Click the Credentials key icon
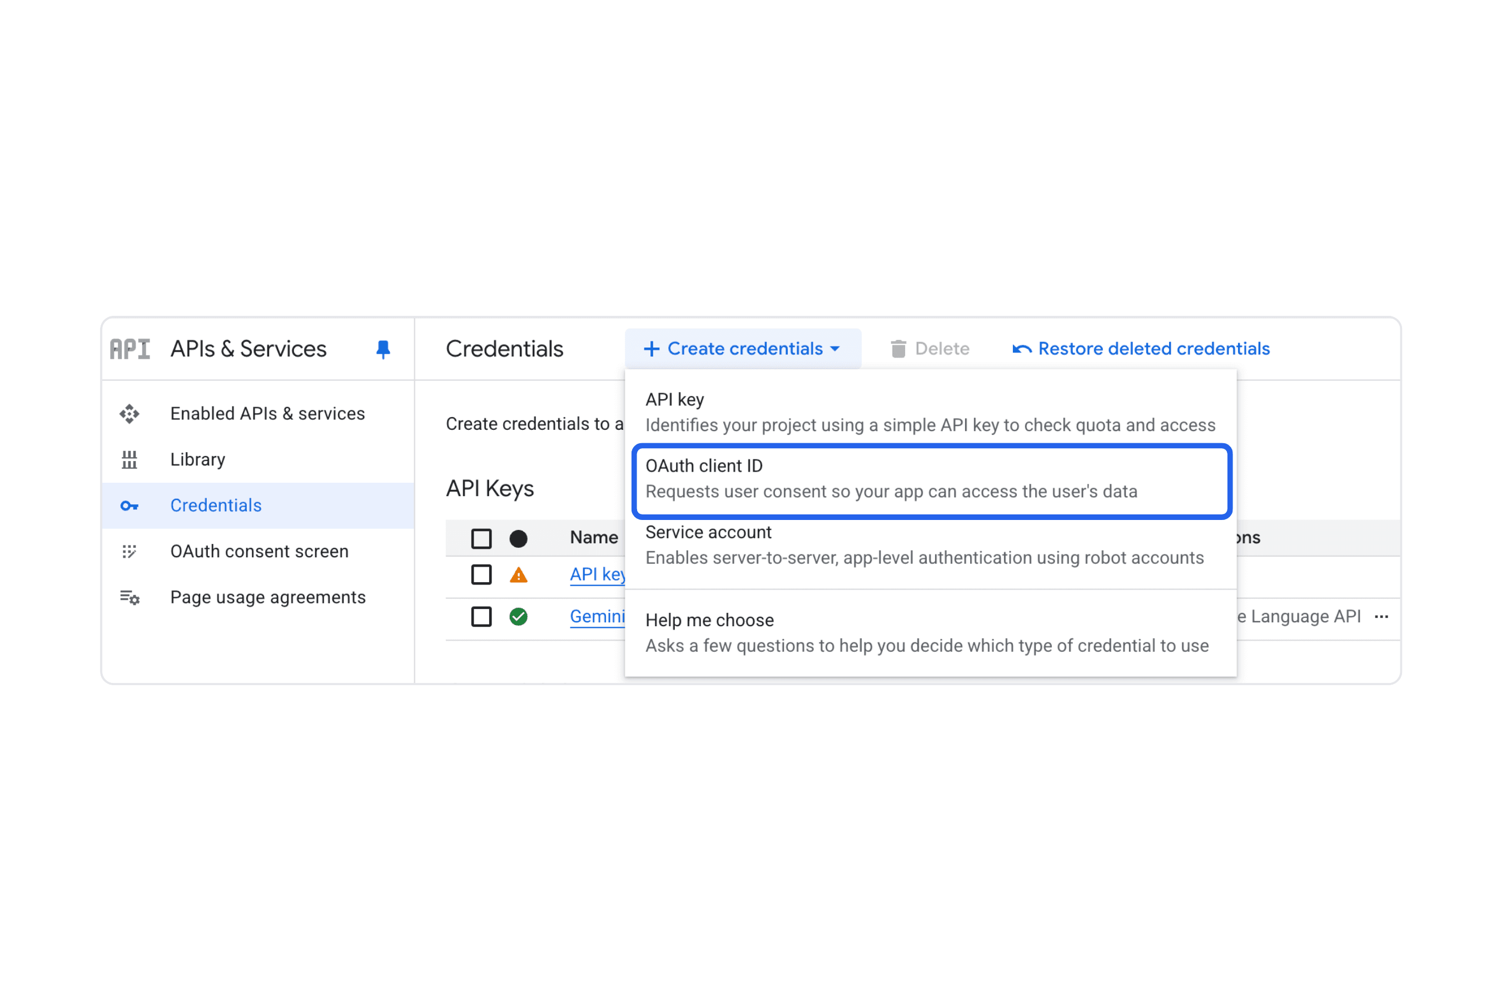1501x1001 pixels. click(130, 506)
